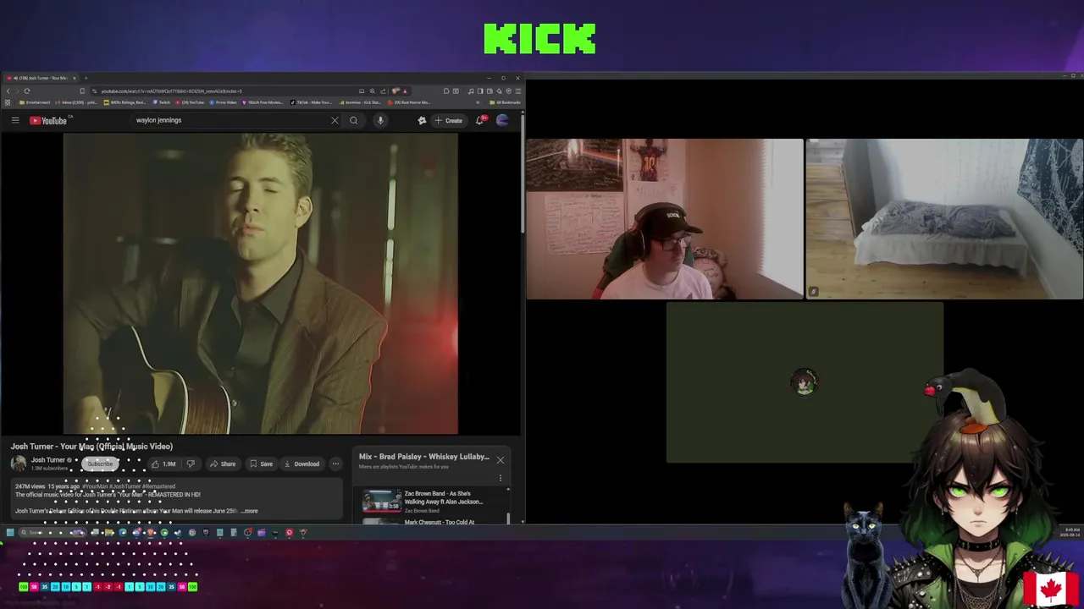Click the #JoshTurner hashtag
1084x609 pixels.
[126, 486]
